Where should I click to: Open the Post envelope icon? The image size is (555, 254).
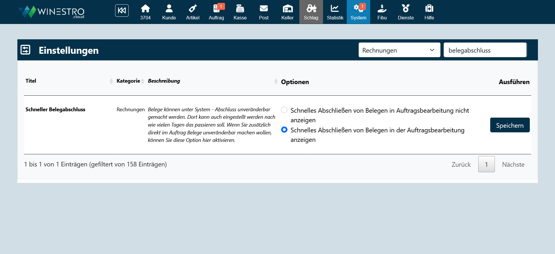coord(264,12)
